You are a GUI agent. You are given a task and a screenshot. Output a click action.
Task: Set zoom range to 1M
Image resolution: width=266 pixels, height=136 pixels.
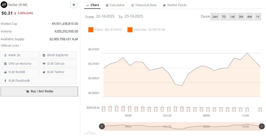[x=232, y=17]
